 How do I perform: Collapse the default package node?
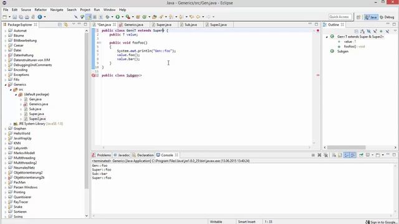pos(16,95)
